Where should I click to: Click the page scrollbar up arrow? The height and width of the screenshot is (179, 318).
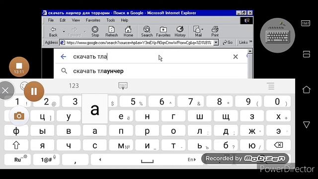tap(250, 51)
